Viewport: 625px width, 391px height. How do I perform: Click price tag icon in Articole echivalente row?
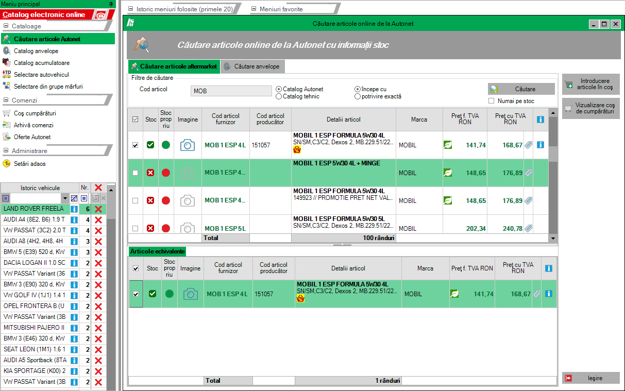tap(536, 294)
